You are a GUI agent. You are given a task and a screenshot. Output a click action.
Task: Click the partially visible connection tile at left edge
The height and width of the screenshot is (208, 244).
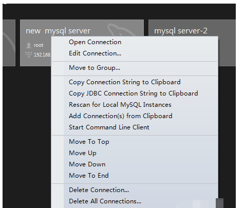pyautogui.click(x=9, y=43)
